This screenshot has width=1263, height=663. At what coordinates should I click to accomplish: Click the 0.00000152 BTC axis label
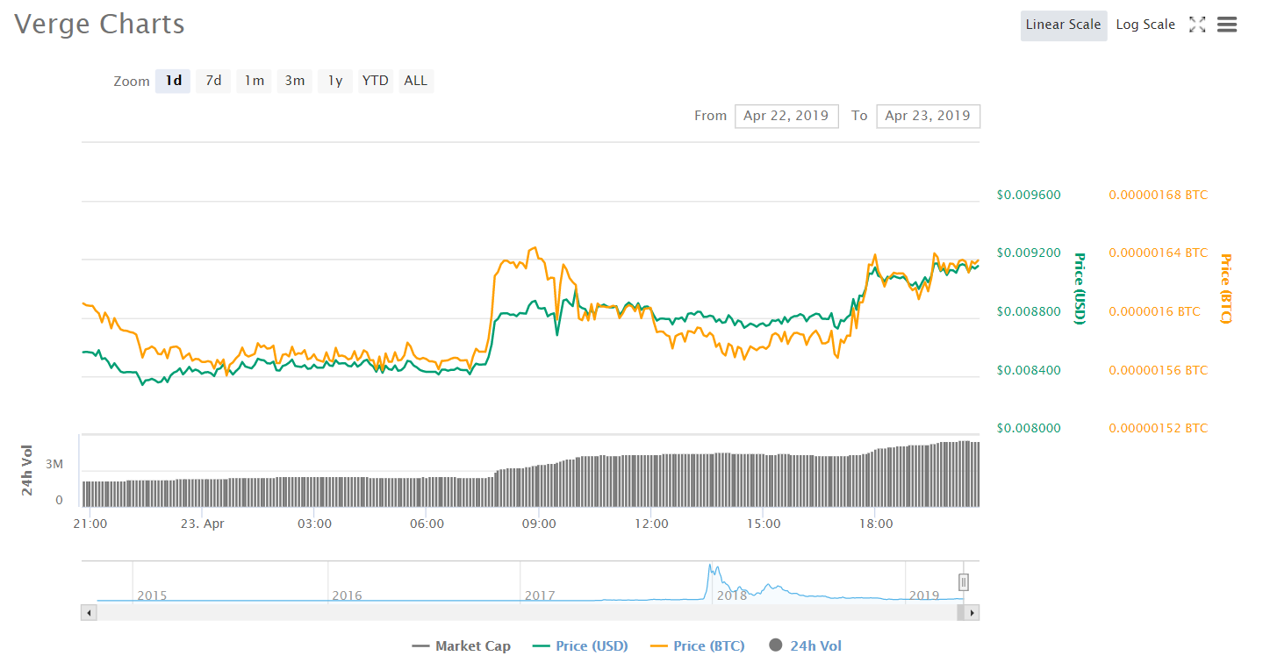pyautogui.click(x=1159, y=428)
